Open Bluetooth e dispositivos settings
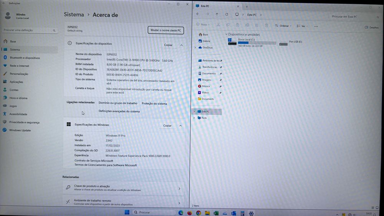Screen dimensions: 384x216 click(x=25, y=58)
